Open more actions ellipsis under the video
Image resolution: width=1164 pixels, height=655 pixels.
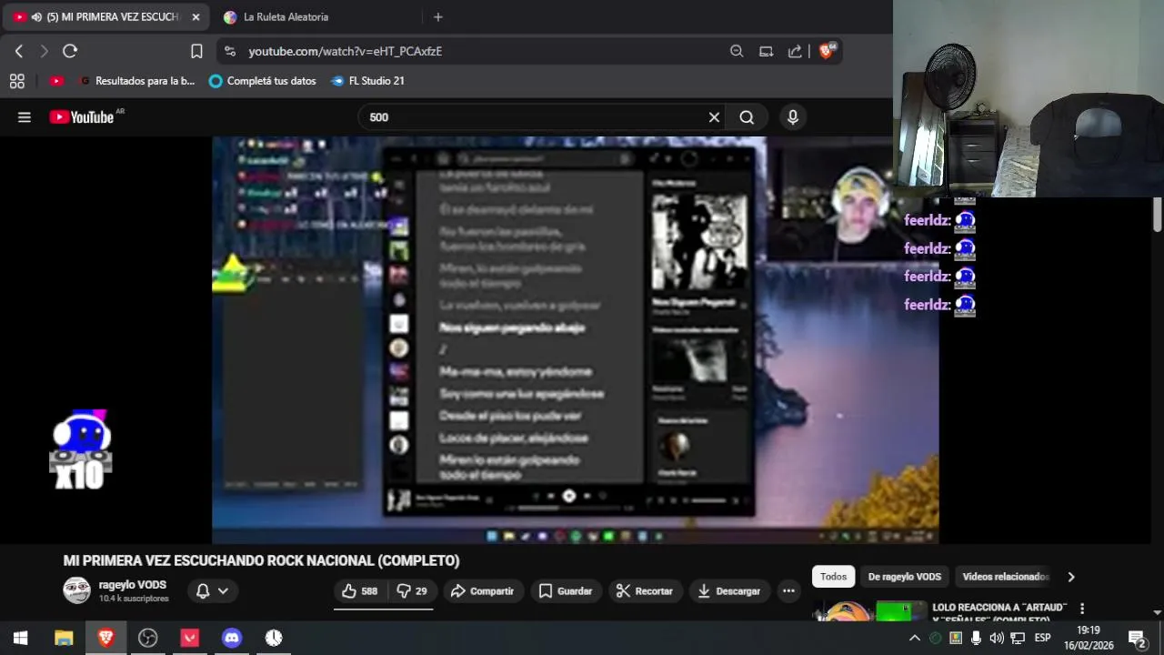point(788,591)
